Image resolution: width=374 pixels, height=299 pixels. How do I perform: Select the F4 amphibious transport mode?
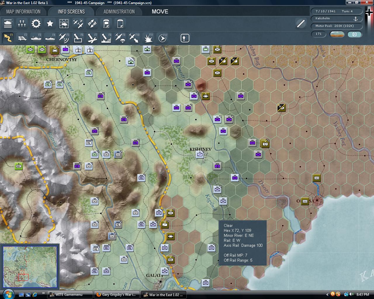tap(50, 38)
